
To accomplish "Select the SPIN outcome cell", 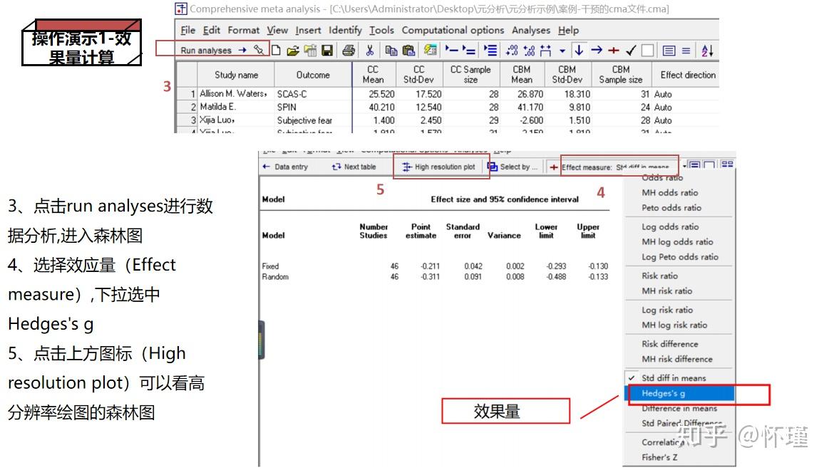I will [x=313, y=107].
